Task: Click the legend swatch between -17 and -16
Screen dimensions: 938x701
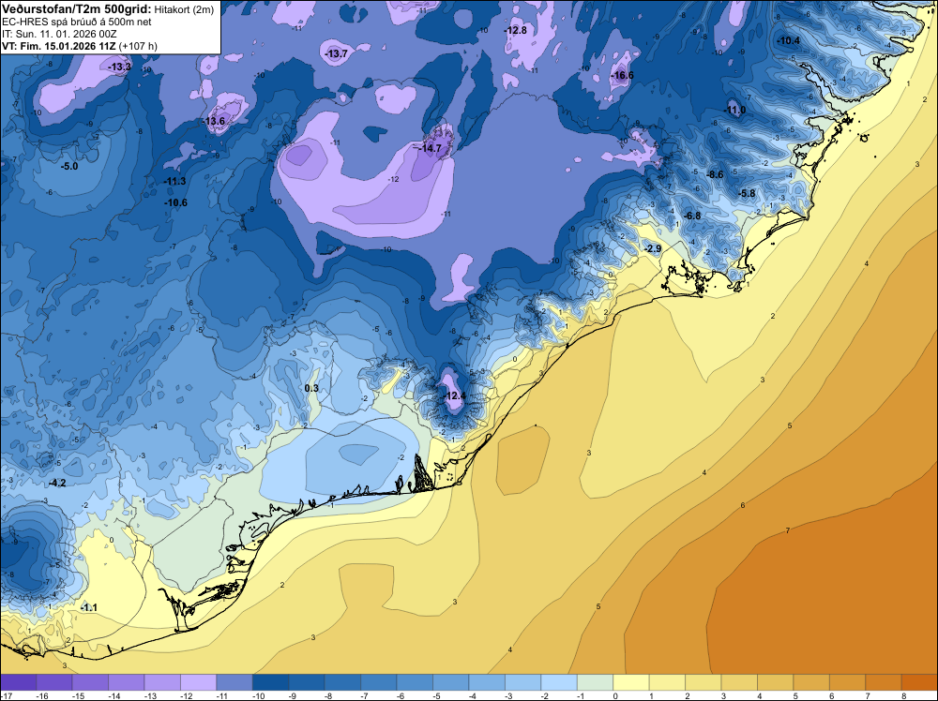Action: (19, 682)
